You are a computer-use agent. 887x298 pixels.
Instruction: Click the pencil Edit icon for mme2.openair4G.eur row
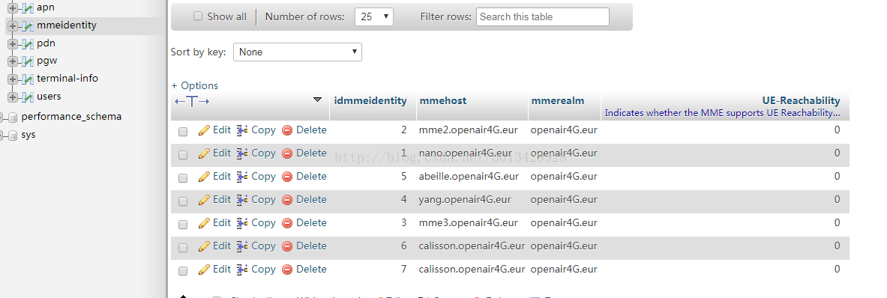(x=204, y=130)
